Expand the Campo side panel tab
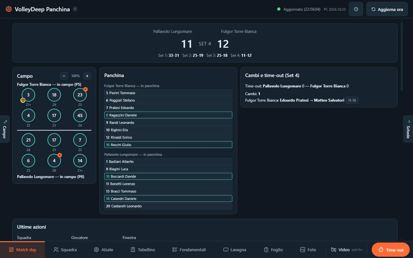 (5, 129)
